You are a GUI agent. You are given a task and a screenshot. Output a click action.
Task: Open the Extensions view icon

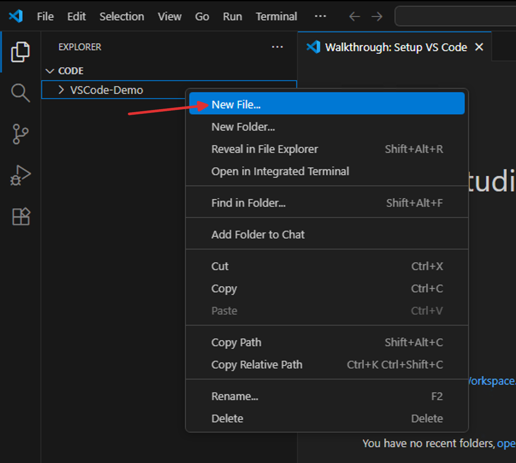pyautogui.click(x=20, y=217)
